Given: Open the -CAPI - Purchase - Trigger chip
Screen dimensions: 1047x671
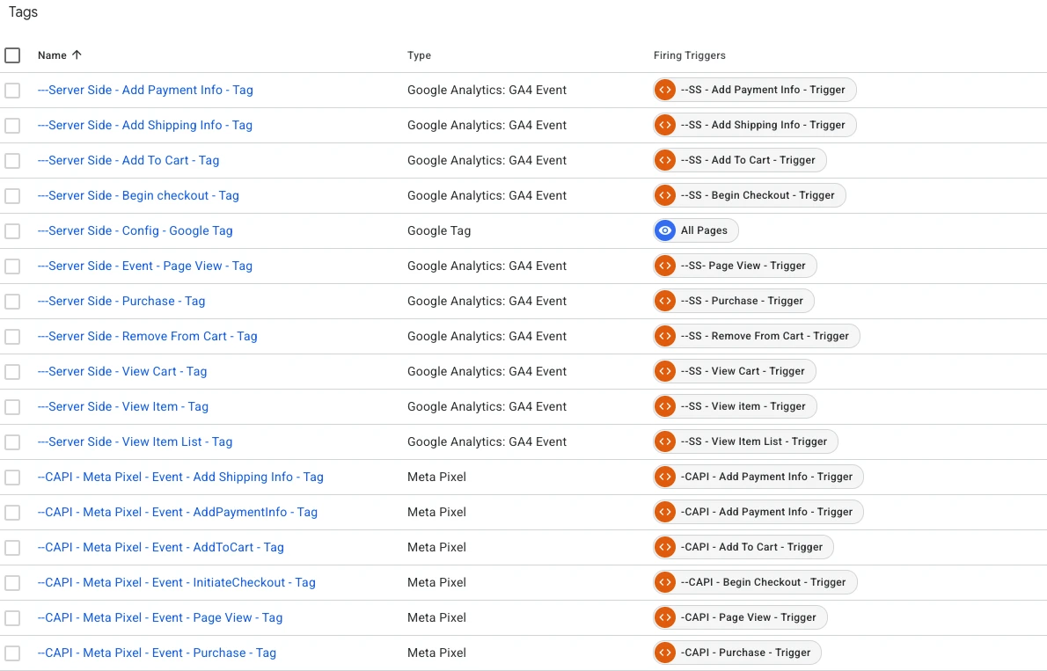Looking at the screenshot, I should click(737, 653).
